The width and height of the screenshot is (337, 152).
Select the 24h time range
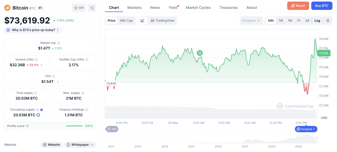click(x=271, y=20)
